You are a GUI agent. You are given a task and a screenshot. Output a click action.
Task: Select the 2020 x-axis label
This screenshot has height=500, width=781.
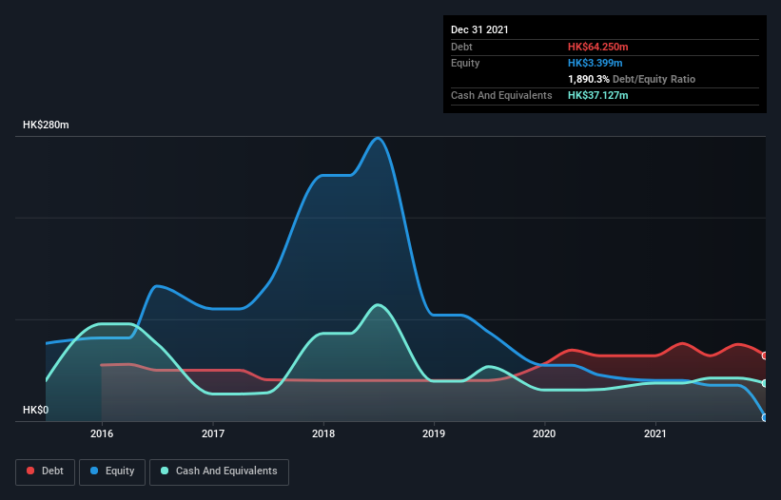pos(544,433)
